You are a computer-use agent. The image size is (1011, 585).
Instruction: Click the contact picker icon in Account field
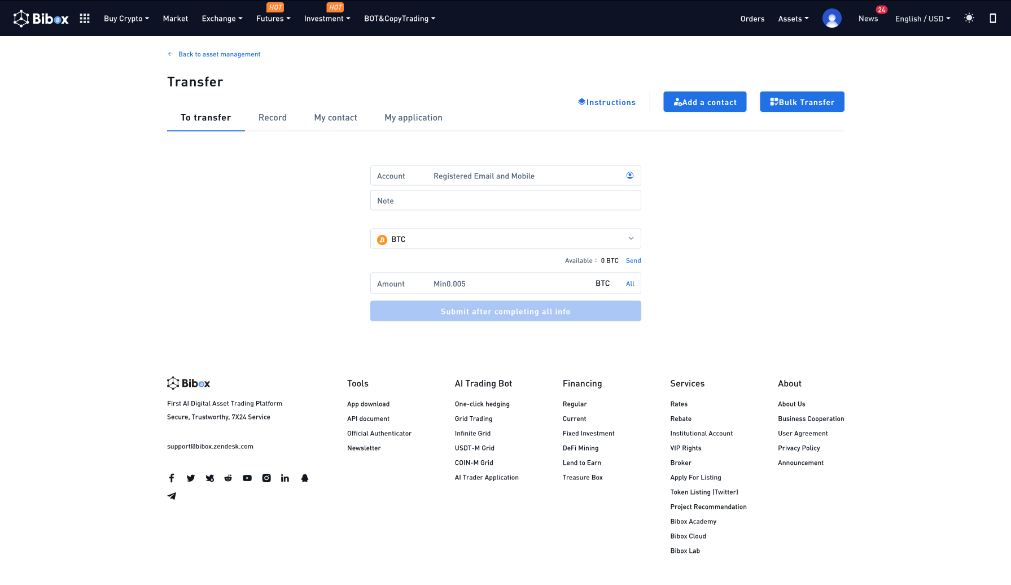click(629, 176)
